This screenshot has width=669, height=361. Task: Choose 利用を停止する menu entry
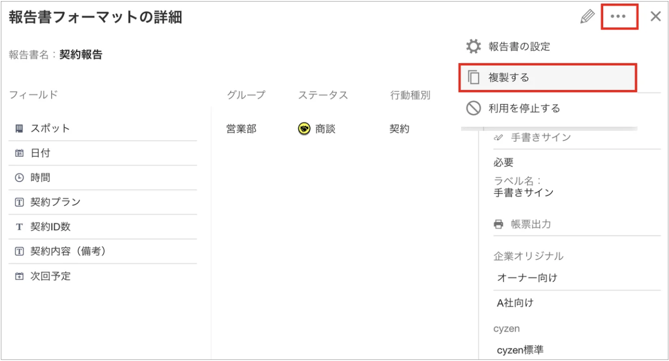(548, 109)
